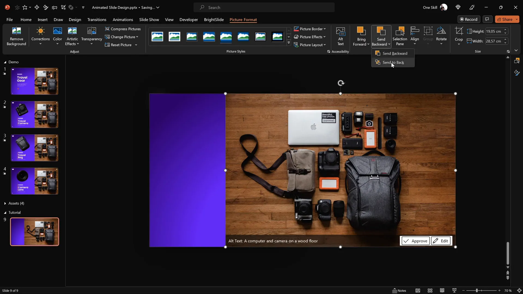The width and height of the screenshot is (523, 294).
Task: Collapse the Demo section
Action: [5, 62]
